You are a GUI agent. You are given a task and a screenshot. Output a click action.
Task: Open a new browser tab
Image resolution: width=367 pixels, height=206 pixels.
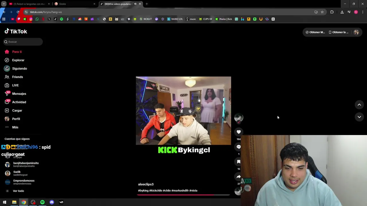click(147, 4)
